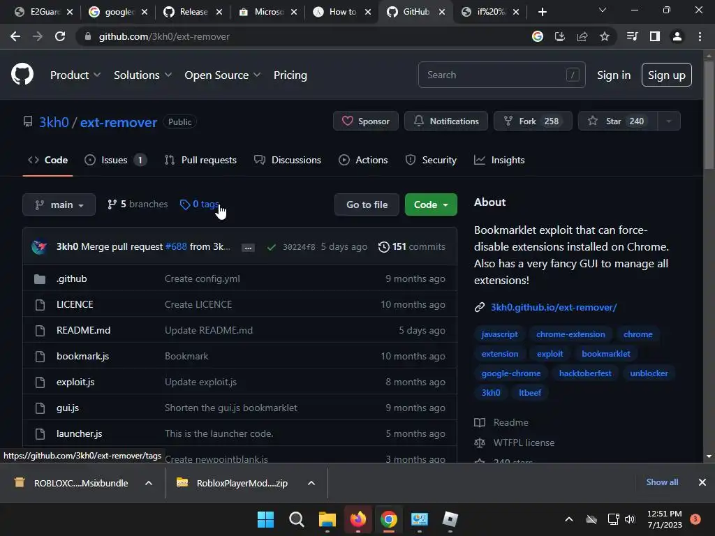Expand the Product menu
The image size is (715, 536).
[75, 75]
